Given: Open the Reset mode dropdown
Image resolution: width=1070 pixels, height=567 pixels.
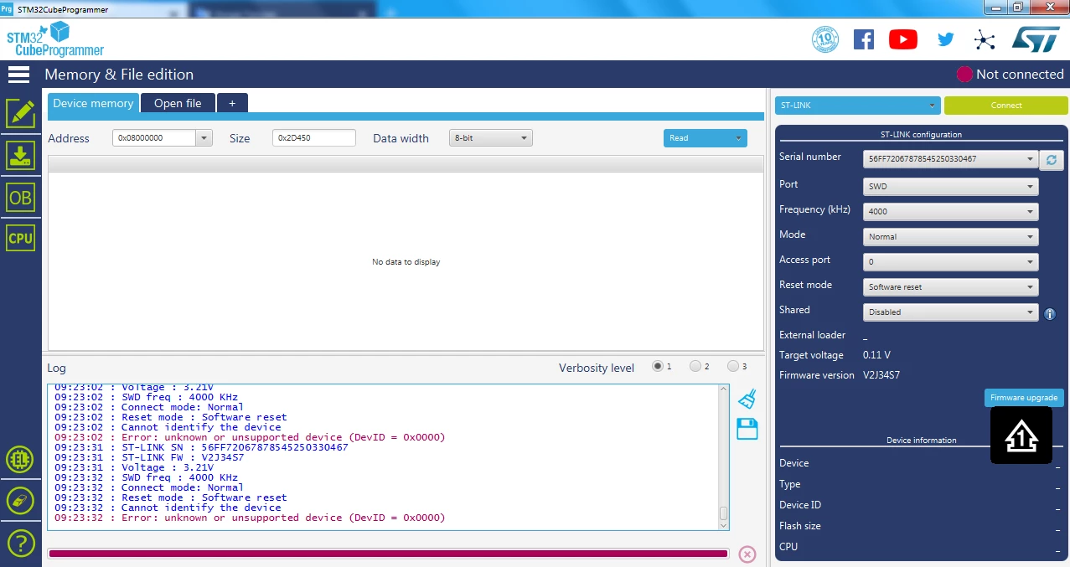Looking at the screenshot, I should click(x=950, y=287).
